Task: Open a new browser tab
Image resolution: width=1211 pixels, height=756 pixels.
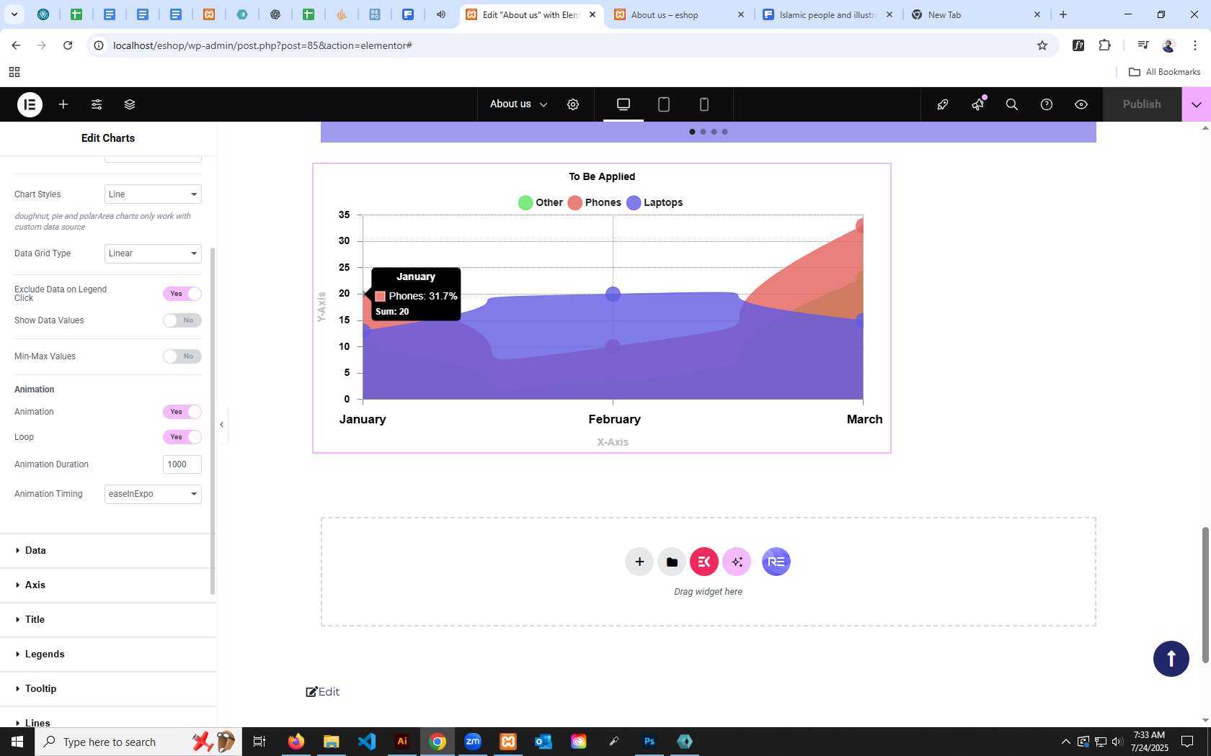Action: click(x=1063, y=14)
